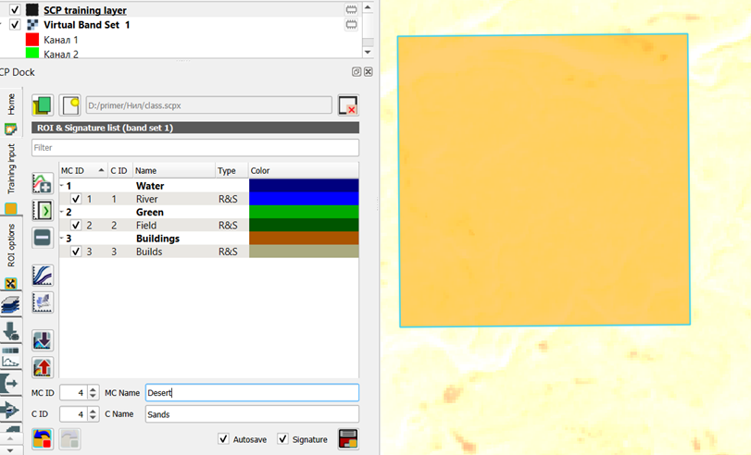Screen dimensions: 751x455
Task: Toggle SCP training layer visibility
Action: [15, 9]
